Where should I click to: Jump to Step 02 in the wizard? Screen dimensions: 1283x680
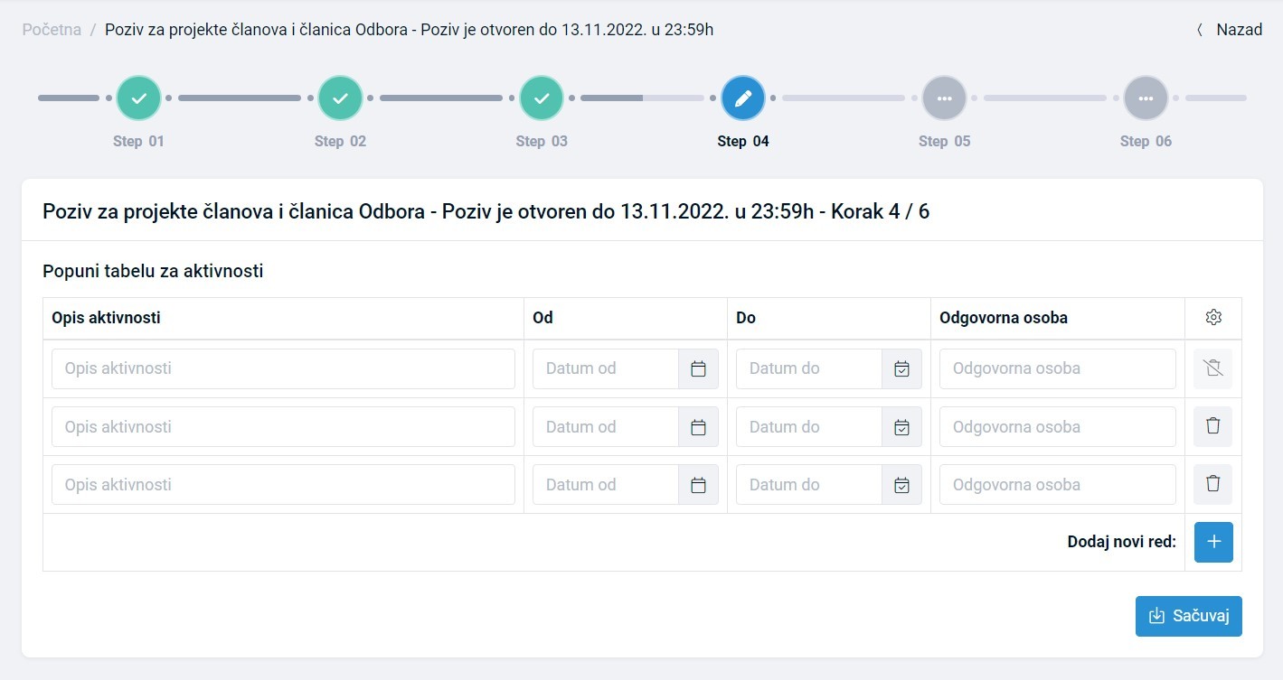click(x=340, y=98)
